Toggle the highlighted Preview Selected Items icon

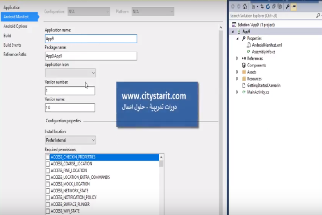[293, 7]
